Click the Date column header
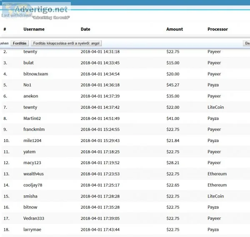The width and height of the screenshot is (250, 237). click(85, 29)
